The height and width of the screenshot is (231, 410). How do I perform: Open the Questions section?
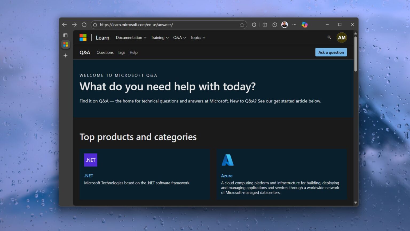(x=105, y=52)
